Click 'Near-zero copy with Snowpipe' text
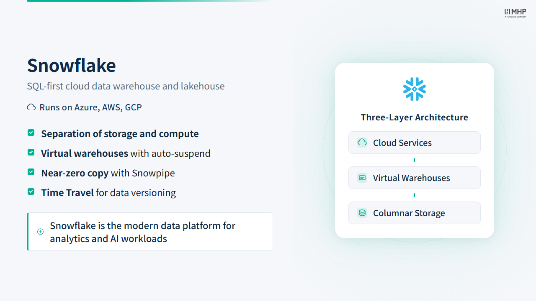This screenshot has width=536, height=301. tap(108, 173)
